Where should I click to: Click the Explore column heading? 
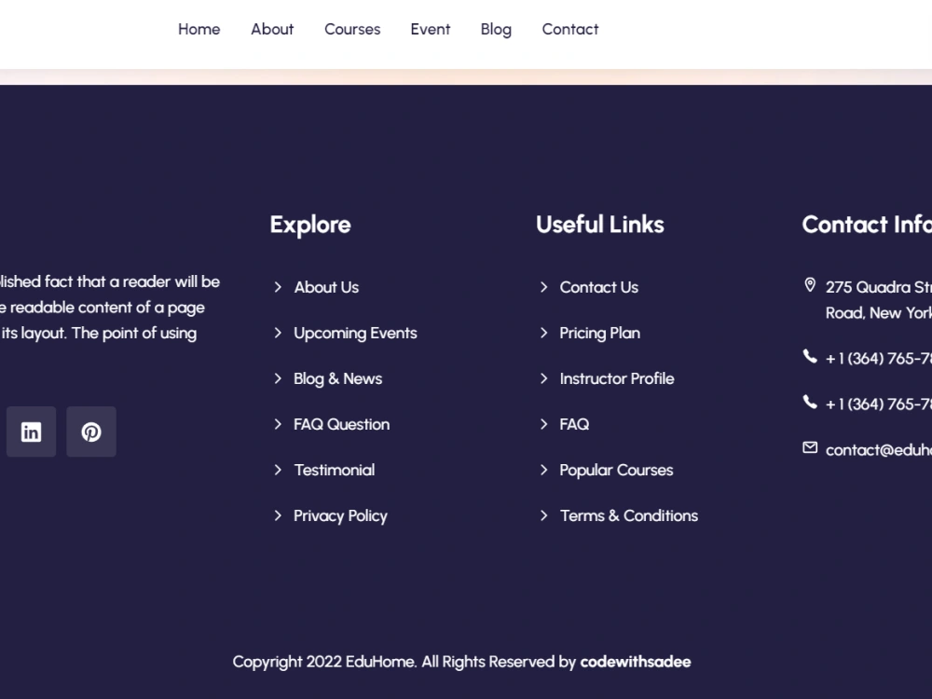(x=310, y=225)
